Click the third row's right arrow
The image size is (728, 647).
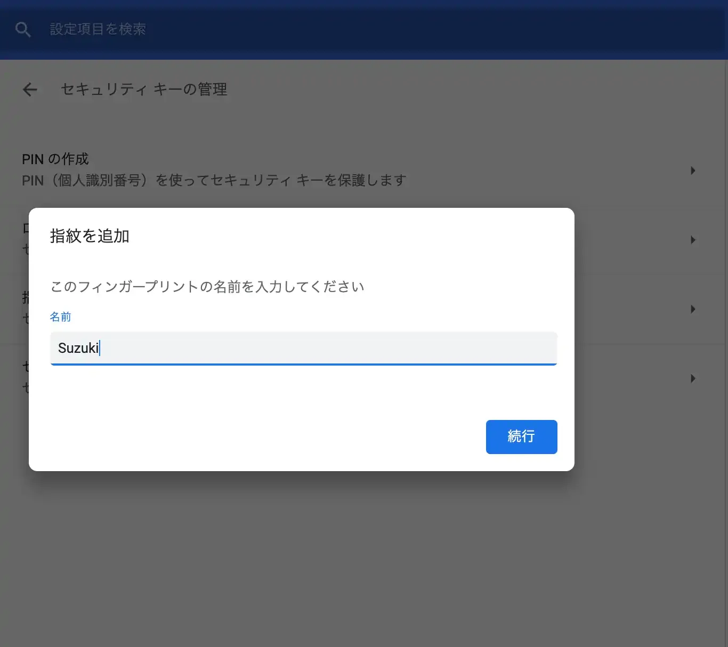(x=693, y=309)
